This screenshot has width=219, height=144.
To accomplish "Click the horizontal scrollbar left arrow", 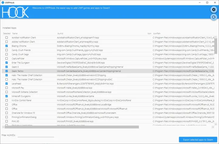I will (x=3, y=127).
